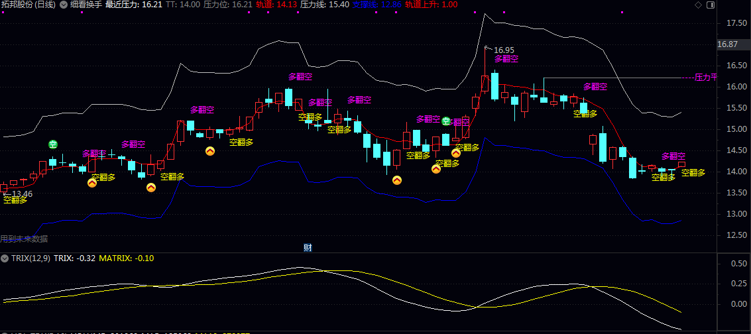Click the 16.95 high price label
The width and height of the screenshot is (751, 334).
click(504, 50)
